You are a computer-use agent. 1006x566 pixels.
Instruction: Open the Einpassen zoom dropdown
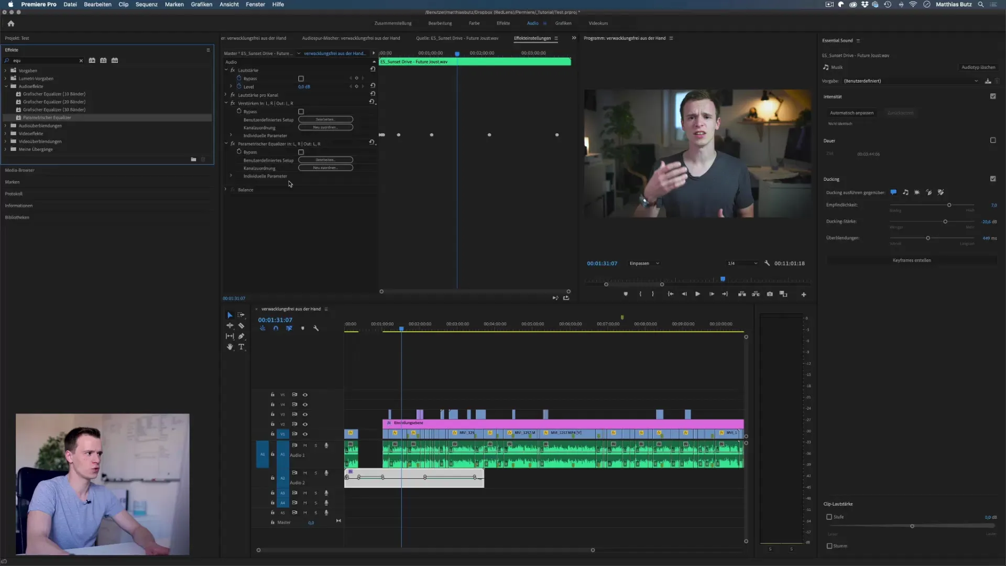(x=644, y=263)
